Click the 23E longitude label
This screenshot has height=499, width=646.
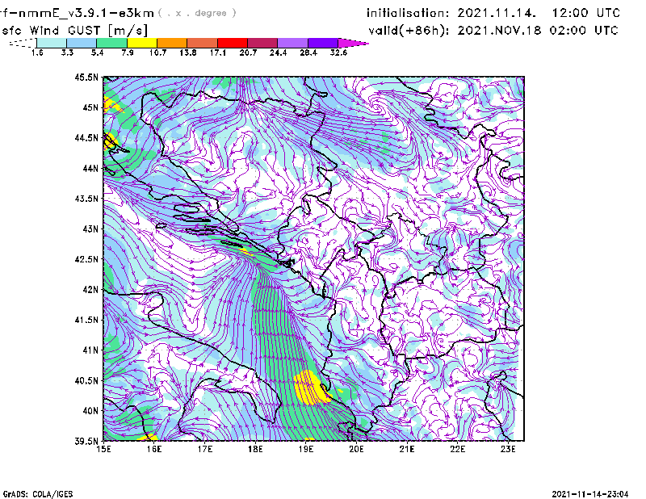[x=508, y=449]
